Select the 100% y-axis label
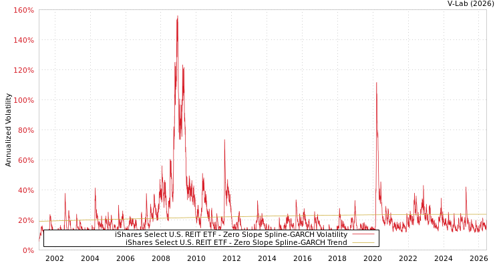The height and width of the screenshot is (267, 501). [23, 100]
